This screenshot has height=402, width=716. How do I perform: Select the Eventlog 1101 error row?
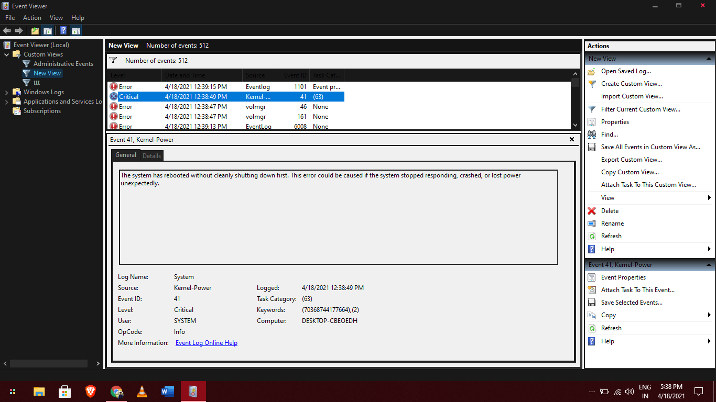tap(225, 87)
